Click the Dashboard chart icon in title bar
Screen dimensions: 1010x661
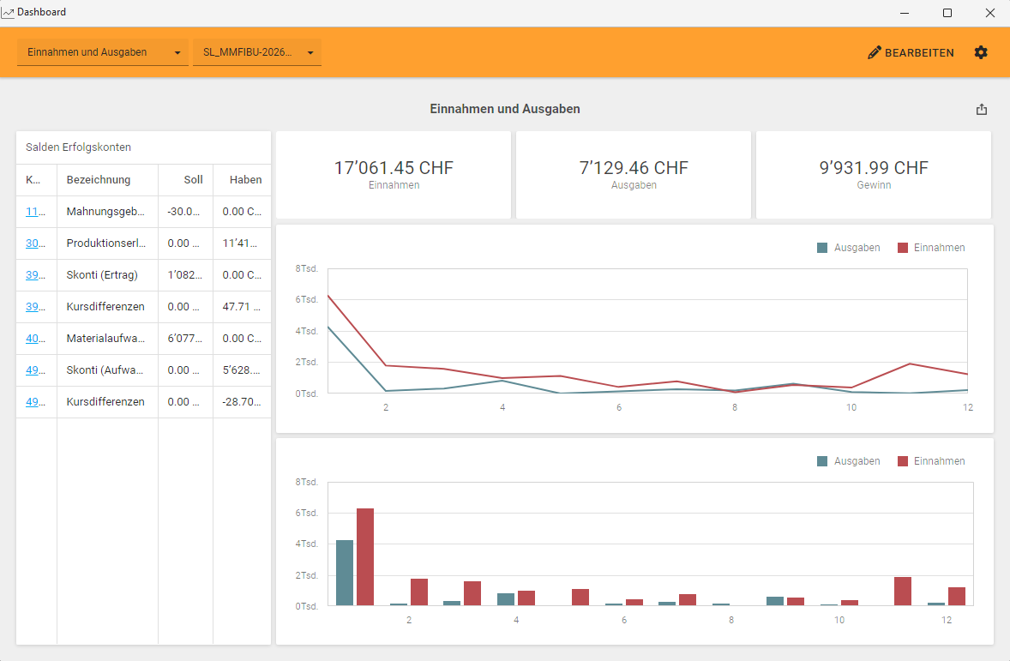[8, 13]
